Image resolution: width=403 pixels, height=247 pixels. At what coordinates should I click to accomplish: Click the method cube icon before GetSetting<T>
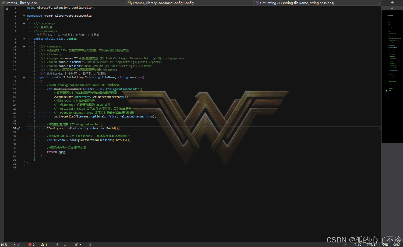click(257, 3)
